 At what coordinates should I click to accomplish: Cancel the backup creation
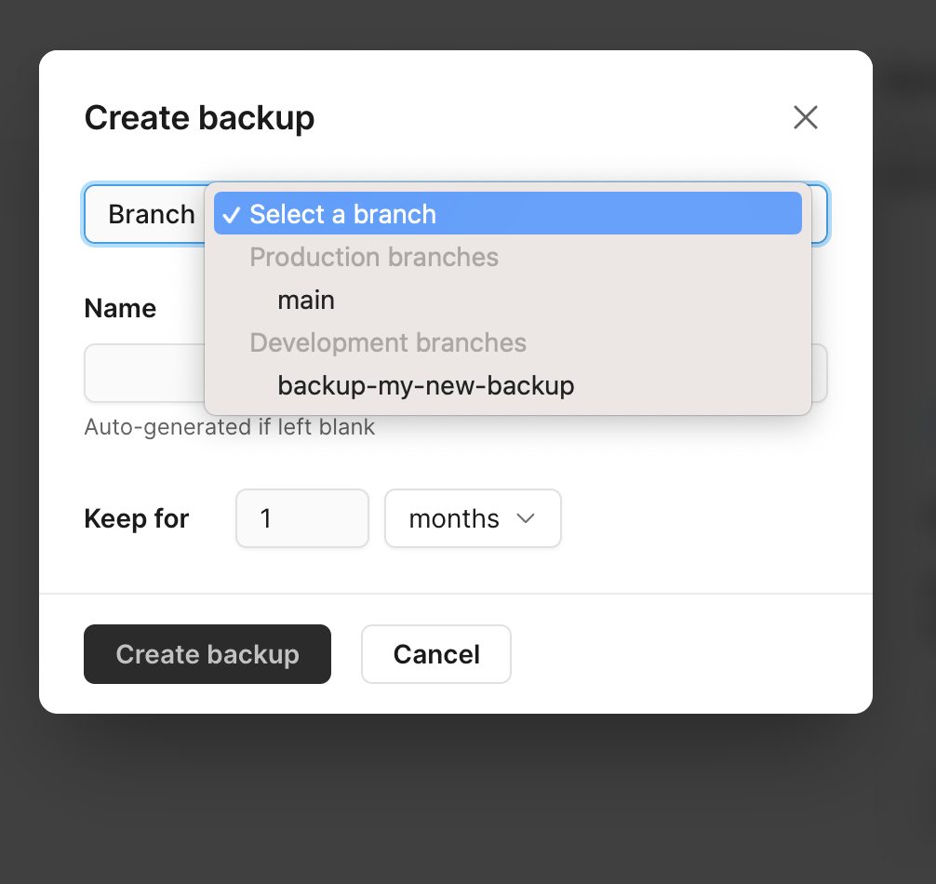pos(435,654)
